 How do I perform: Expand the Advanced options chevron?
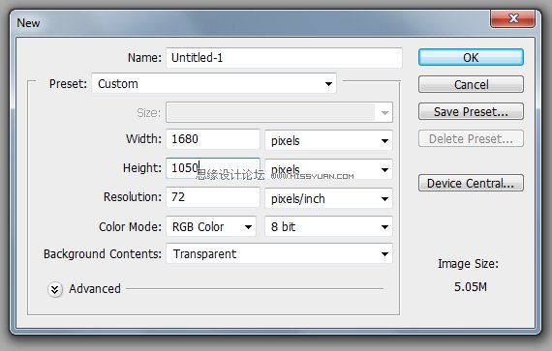(x=55, y=289)
